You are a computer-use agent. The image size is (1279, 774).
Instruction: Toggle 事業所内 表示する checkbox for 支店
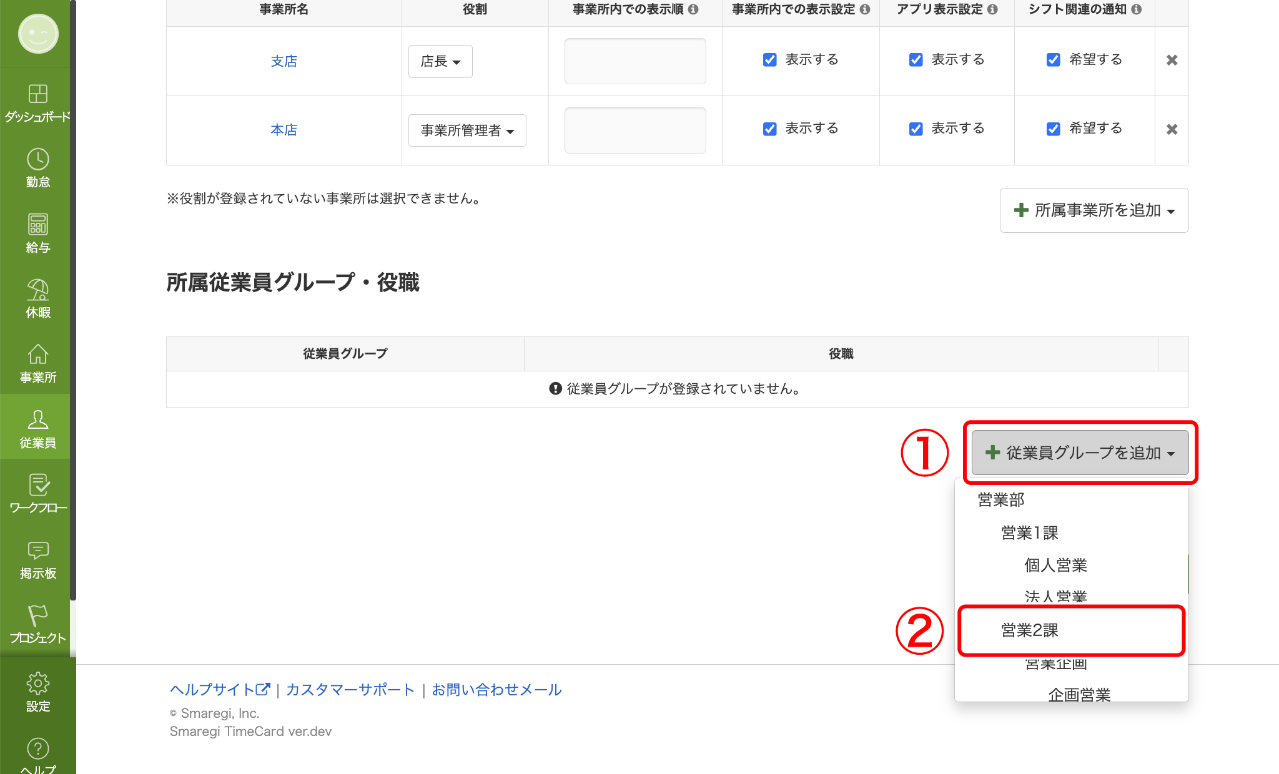pos(770,60)
